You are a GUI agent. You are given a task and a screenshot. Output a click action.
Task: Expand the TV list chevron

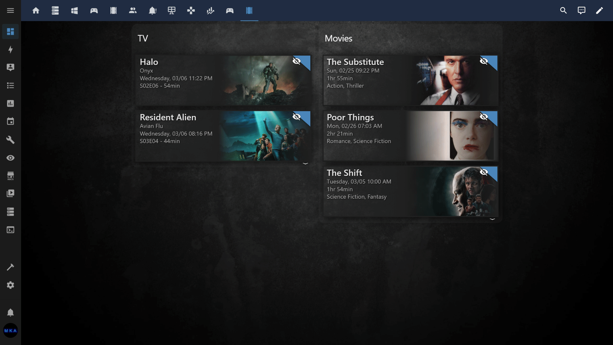click(305, 164)
